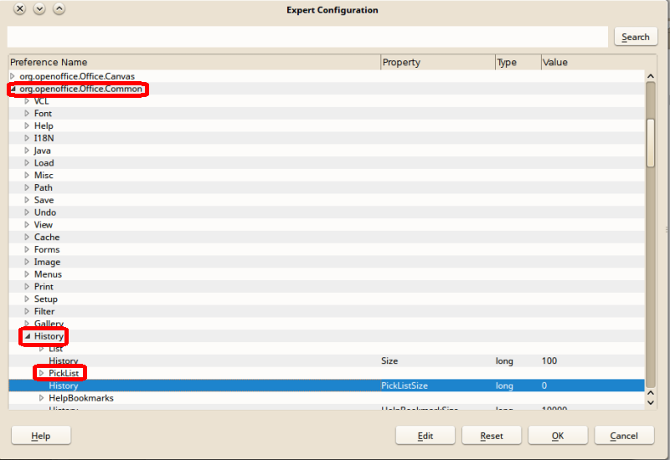The height and width of the screenshot is (460, 670).
Task: Expand the Setup tree node
Action: click(27, 299)
